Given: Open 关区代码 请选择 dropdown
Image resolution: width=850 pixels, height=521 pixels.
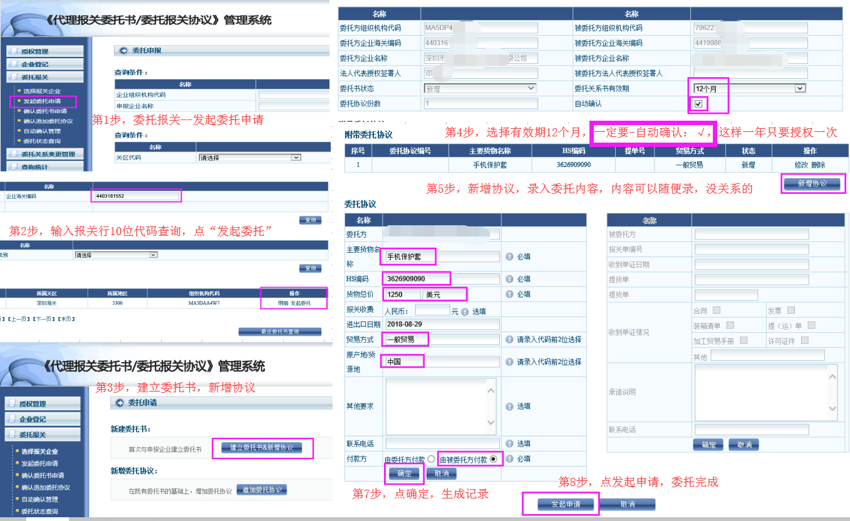Looking at the screenshot, I should pos(249,158).
